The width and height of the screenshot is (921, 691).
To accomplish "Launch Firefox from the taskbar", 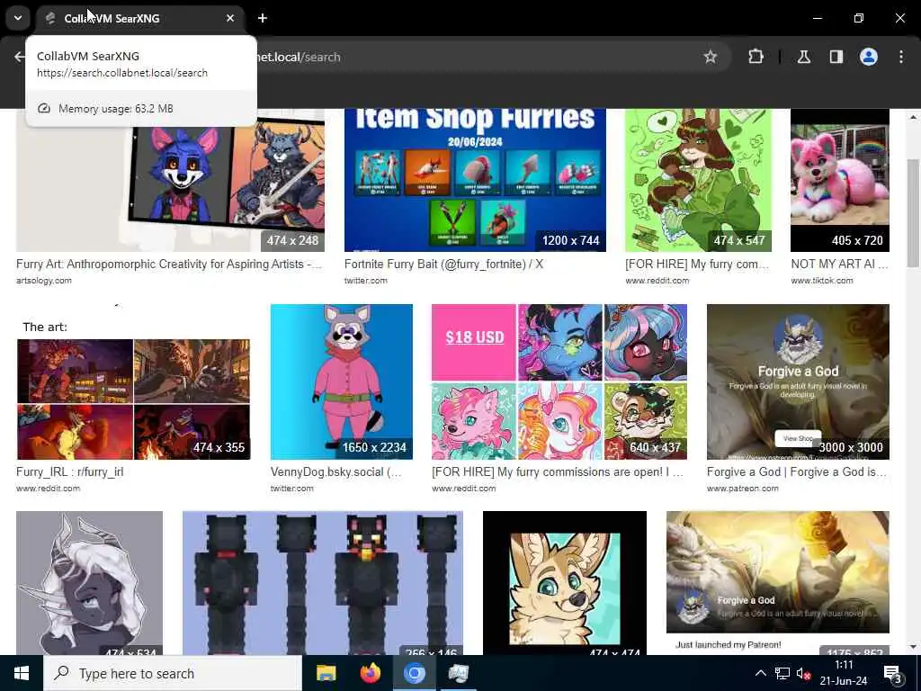I will click(x=370, y=673).
